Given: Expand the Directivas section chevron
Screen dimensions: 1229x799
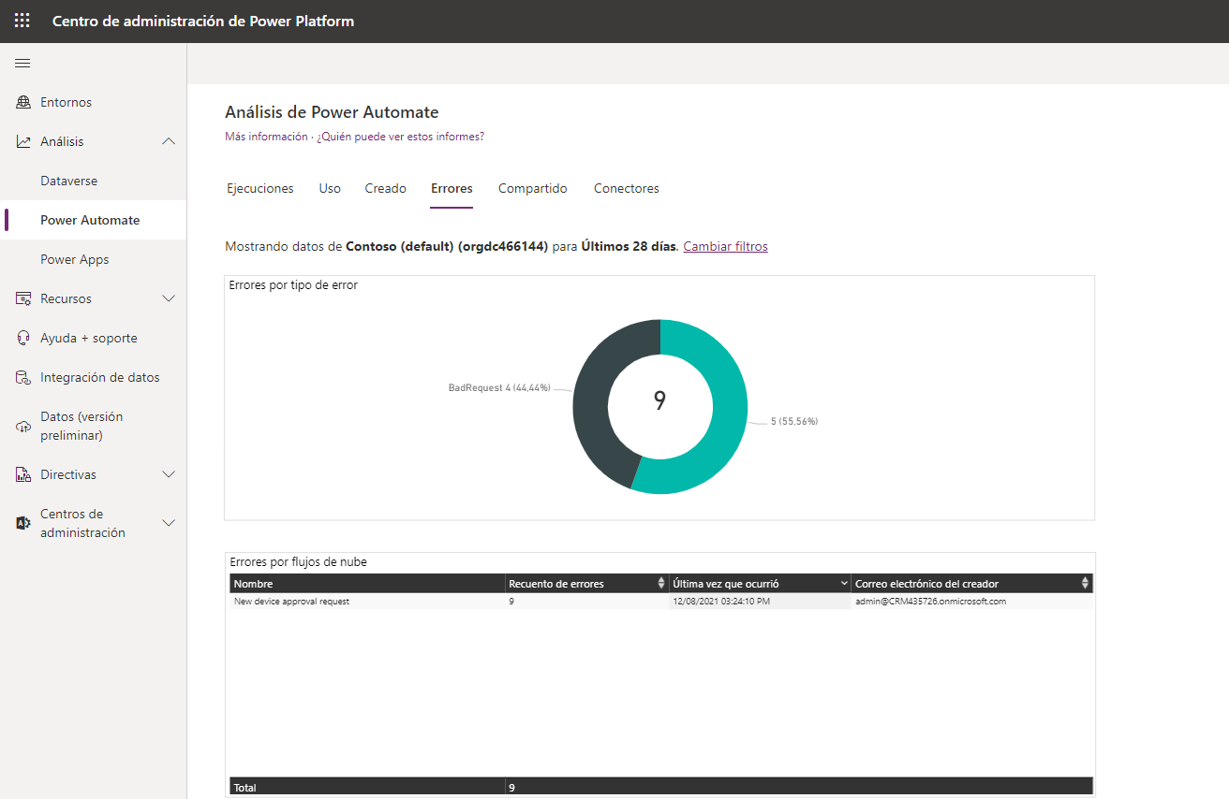Looking at the screenshot, I should (x=169, y=474).
